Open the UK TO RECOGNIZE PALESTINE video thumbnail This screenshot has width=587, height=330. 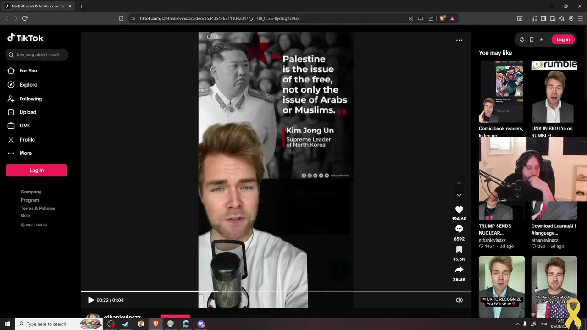502,287
